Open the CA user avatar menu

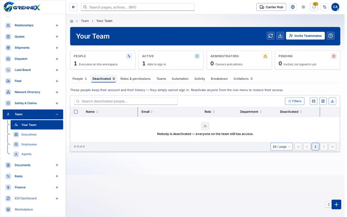[335, 7]
